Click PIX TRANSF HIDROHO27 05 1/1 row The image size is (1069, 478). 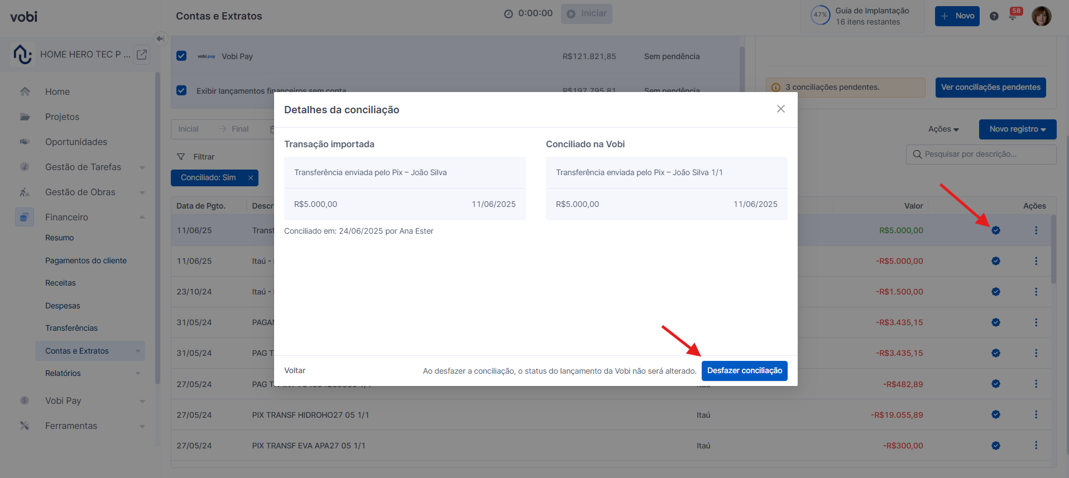coord(611,414)
